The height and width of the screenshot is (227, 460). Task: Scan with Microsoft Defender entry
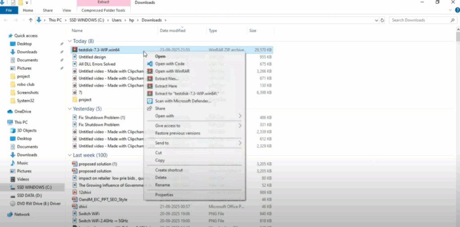[x=183, y=101]
